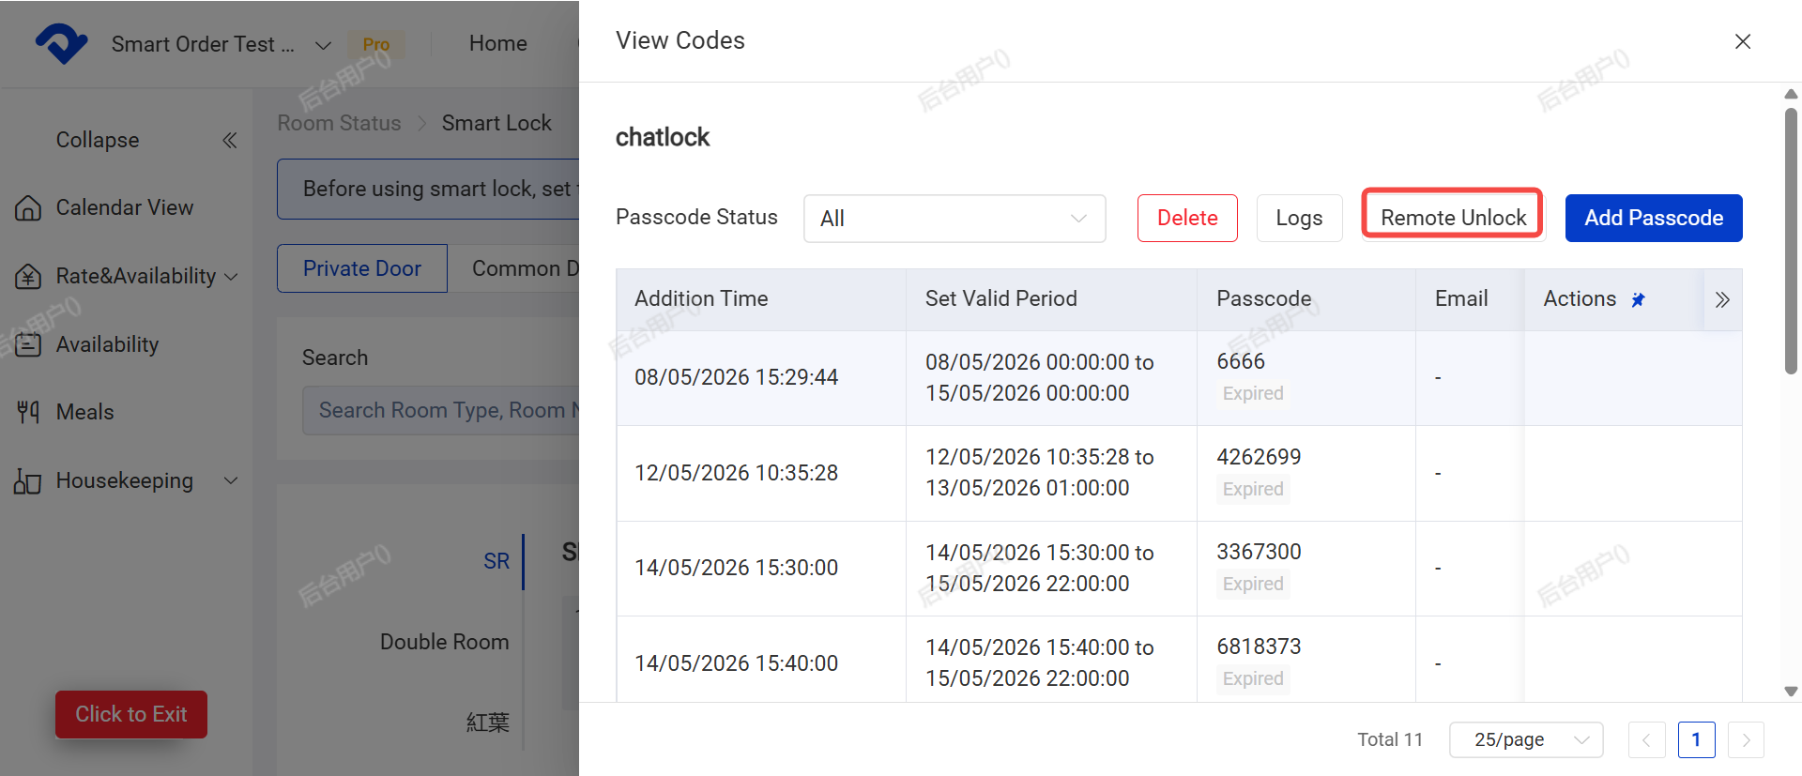Go to Home in top navigation

[497, 43]
